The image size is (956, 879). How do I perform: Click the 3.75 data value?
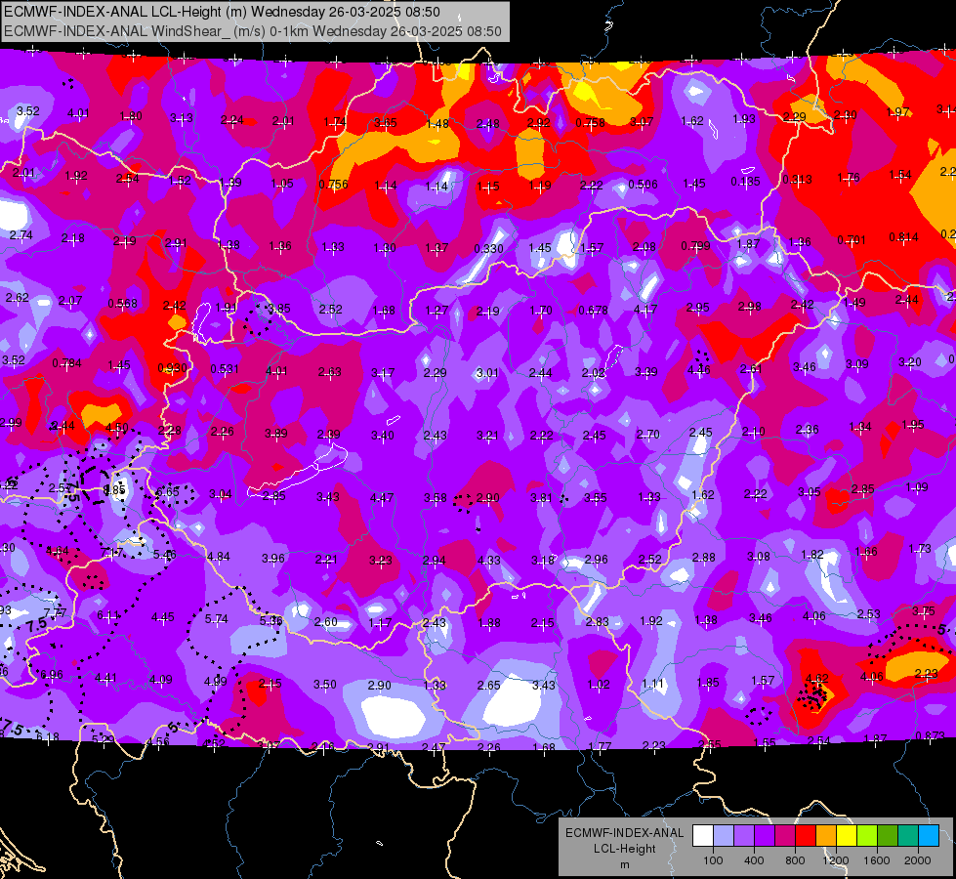click(924, 610)
